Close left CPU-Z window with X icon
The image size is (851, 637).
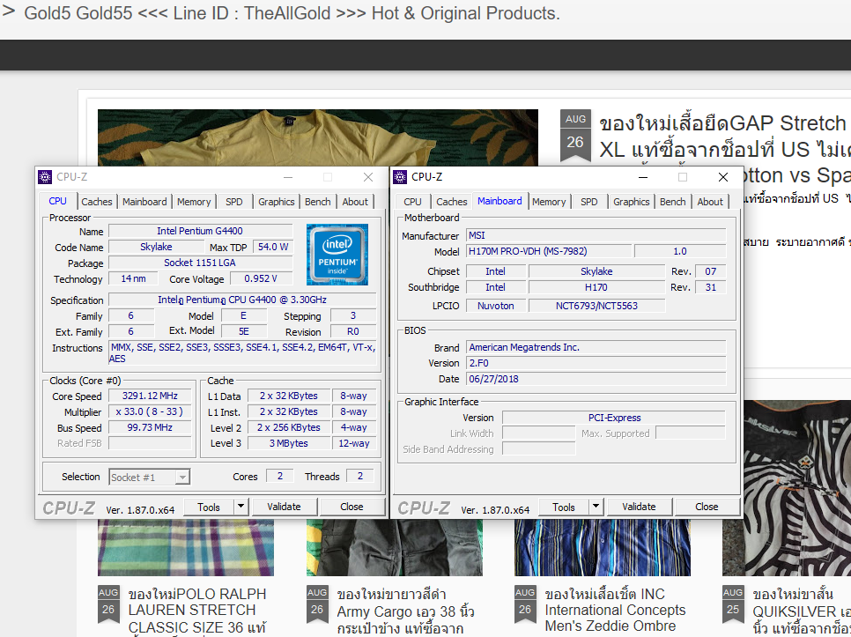[368, 177]
